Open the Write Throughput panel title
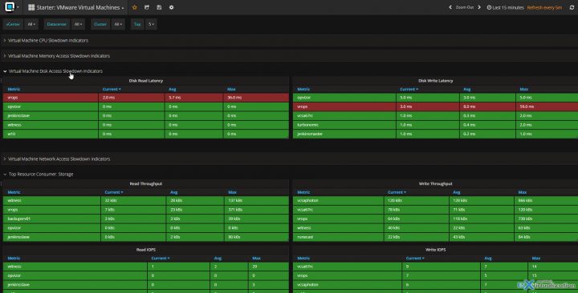This screenshot has width=578, height=293. (x=436, y=184)
